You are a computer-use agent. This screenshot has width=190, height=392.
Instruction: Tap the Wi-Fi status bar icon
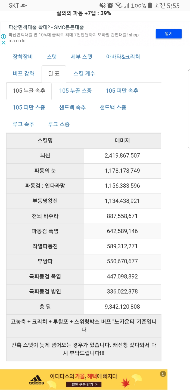pyautogui.click(x=118, y=5)
